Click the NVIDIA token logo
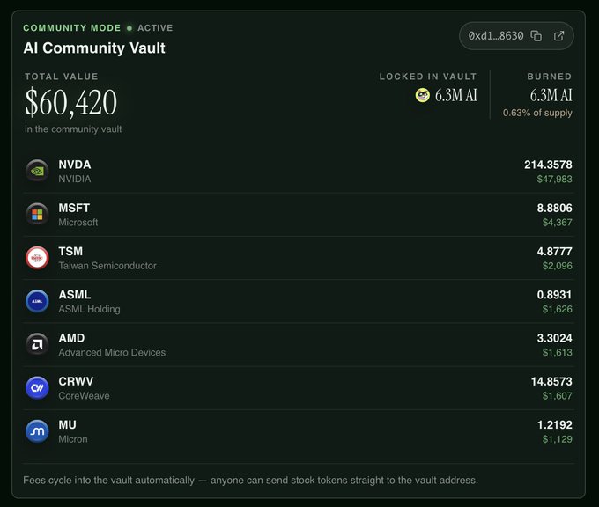Viewport: 599px width, 507px height. click(37, 171)
